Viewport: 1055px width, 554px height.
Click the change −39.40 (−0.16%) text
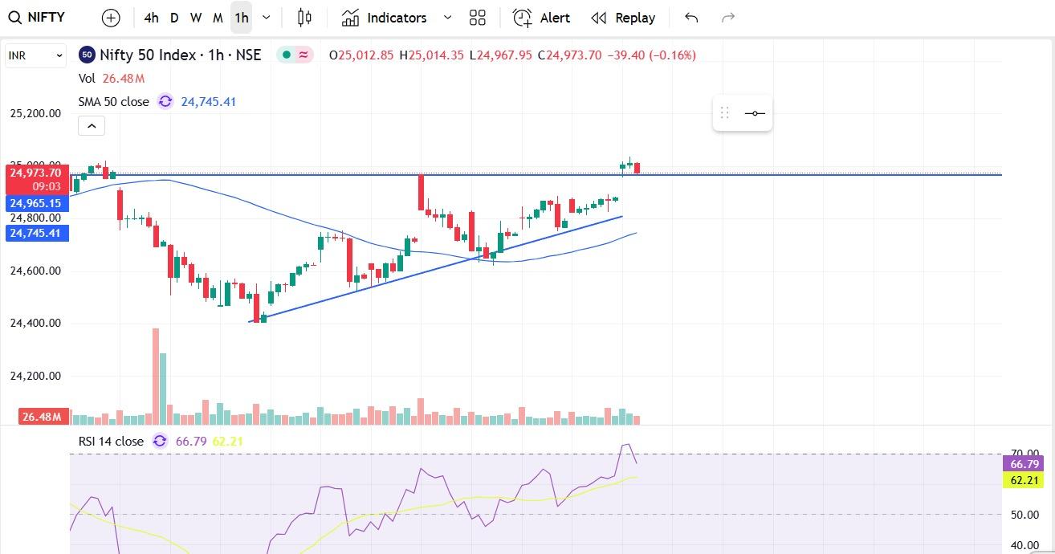click(651, 55)
